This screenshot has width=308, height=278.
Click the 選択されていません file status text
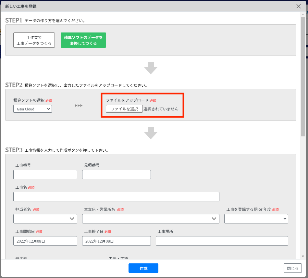click(161, 109)
